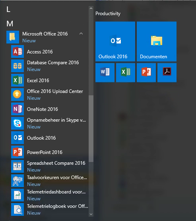Open the Adobe Acrobat small tile
The height and width of the screenshot is (221, 196).
(167, 73)
